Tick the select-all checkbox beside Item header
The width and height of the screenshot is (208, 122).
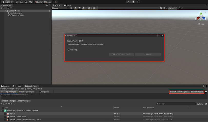click(3, 108)
